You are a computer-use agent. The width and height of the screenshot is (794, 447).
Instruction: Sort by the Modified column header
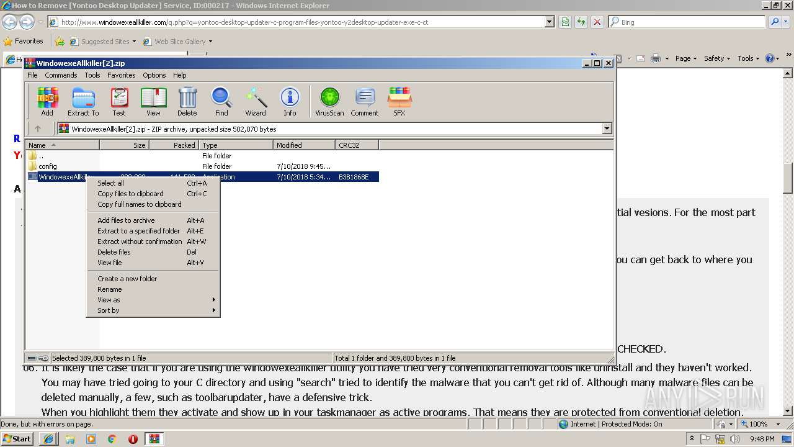tap(304, 145)
